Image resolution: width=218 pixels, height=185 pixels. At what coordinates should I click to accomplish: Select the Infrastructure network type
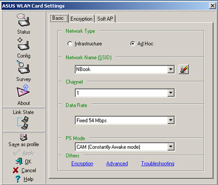pyautogui.click(x=70, y=44)
